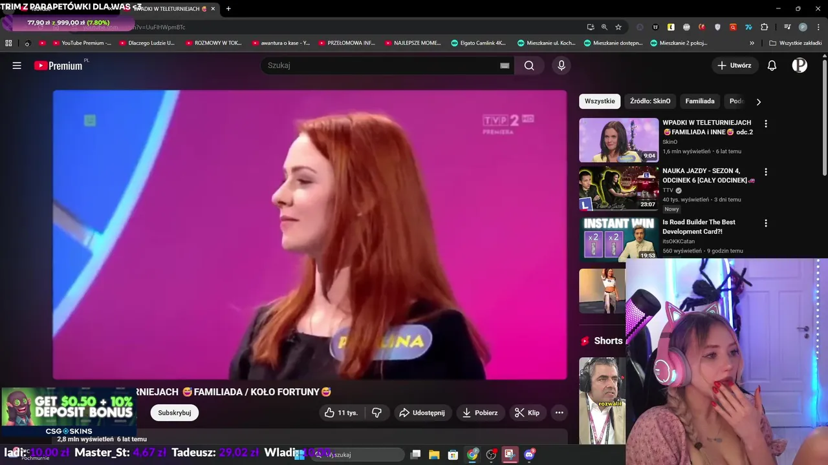Open Dlaczego Ludzie U... bookmark
The width and height of the screenshot is (828, 465).
pyautogui.click(x=147, y=43)
